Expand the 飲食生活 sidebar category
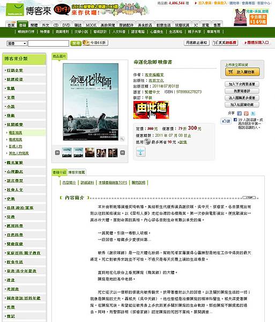275x322 pixels. point(15,262)
